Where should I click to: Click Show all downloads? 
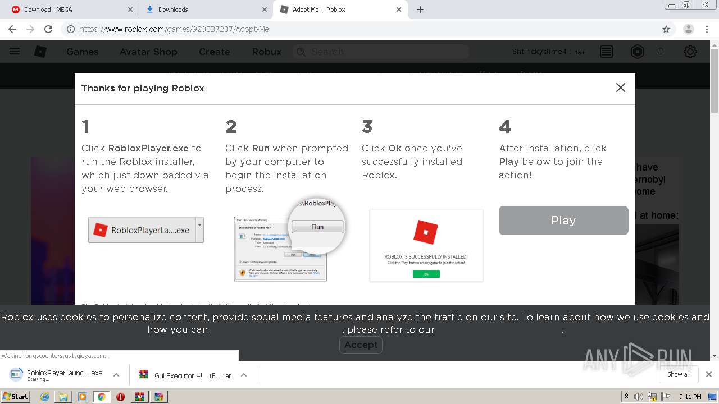pyautogui.click(x=679, y=374)
